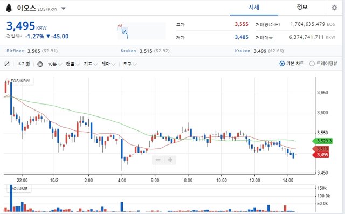The height and width of the screenshot is (214, 345).
Task: Expand the chart to fullscreen
Action: pyautogui.click(x=7, y=64)
